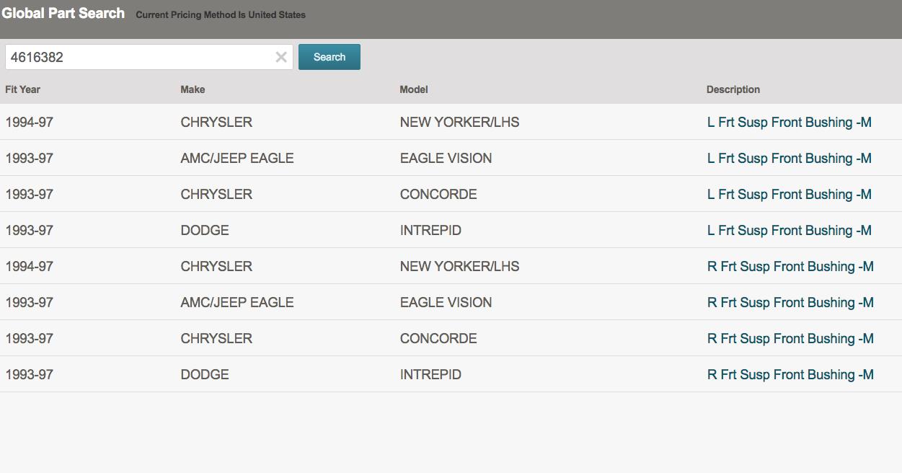This screenshot has height=473, width=902.
Task: Select INTREPID model in the L bushing row
Action: click(430, 231)
